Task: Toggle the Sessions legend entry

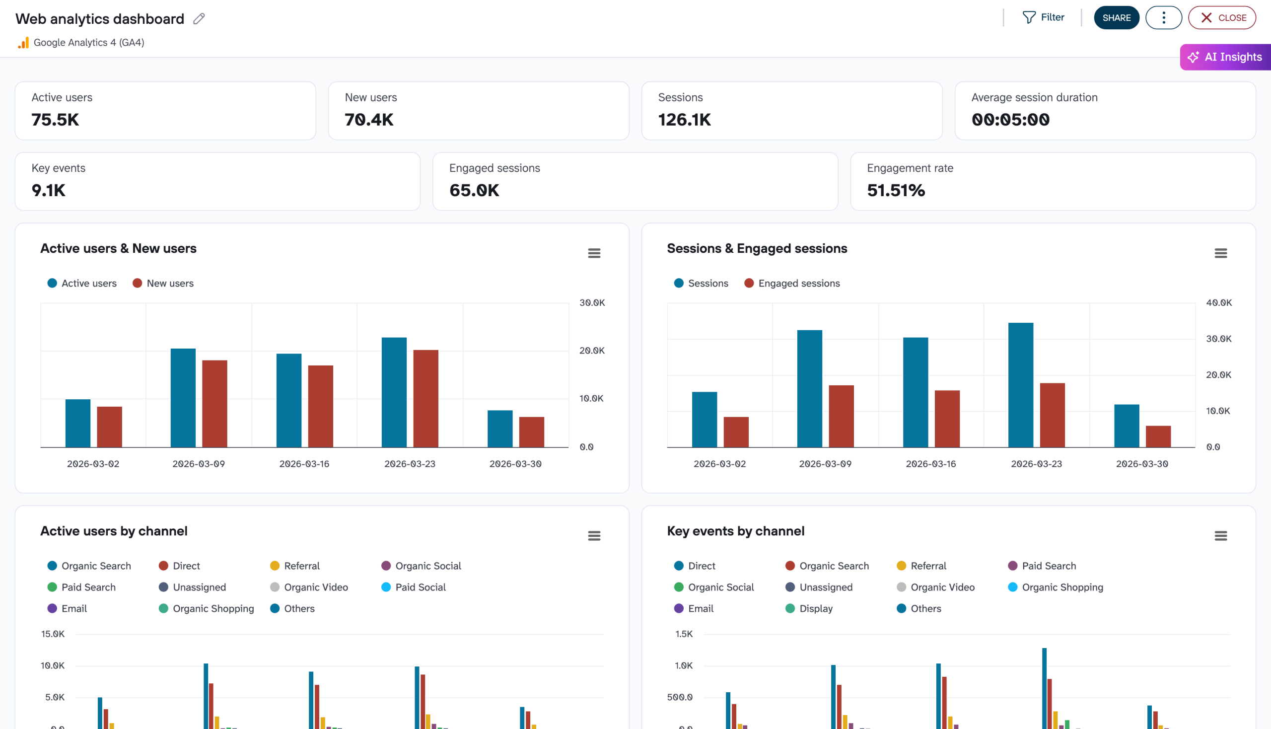Action: (x=702, y=283)
